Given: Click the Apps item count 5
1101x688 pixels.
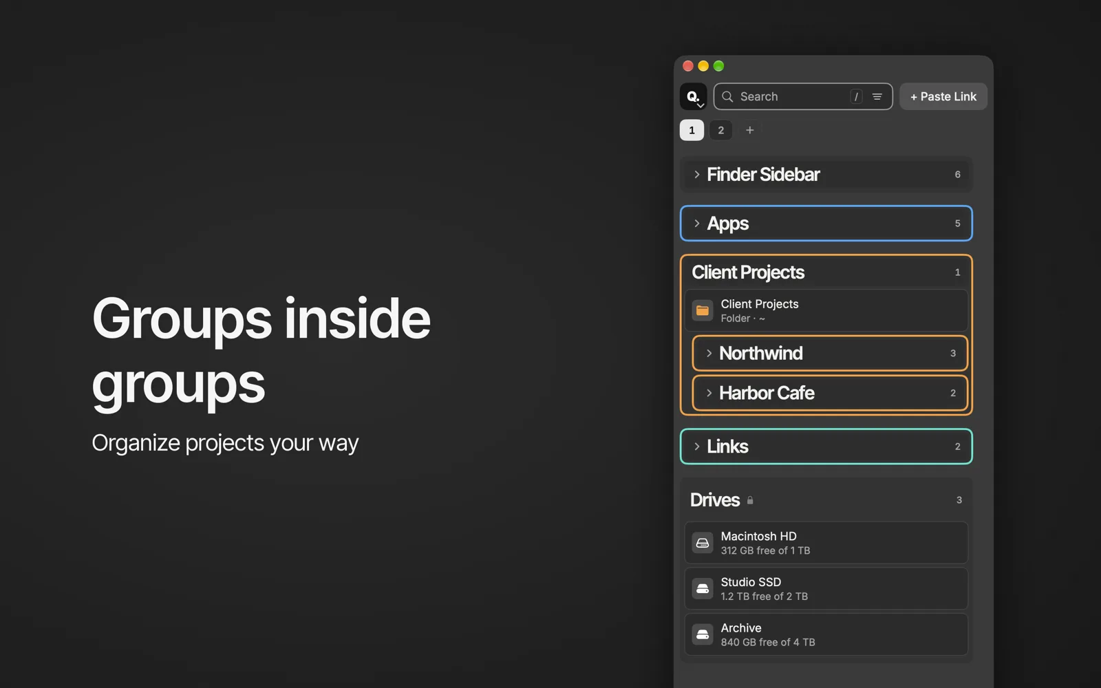Looking at the screenshot, I should 957,224.
